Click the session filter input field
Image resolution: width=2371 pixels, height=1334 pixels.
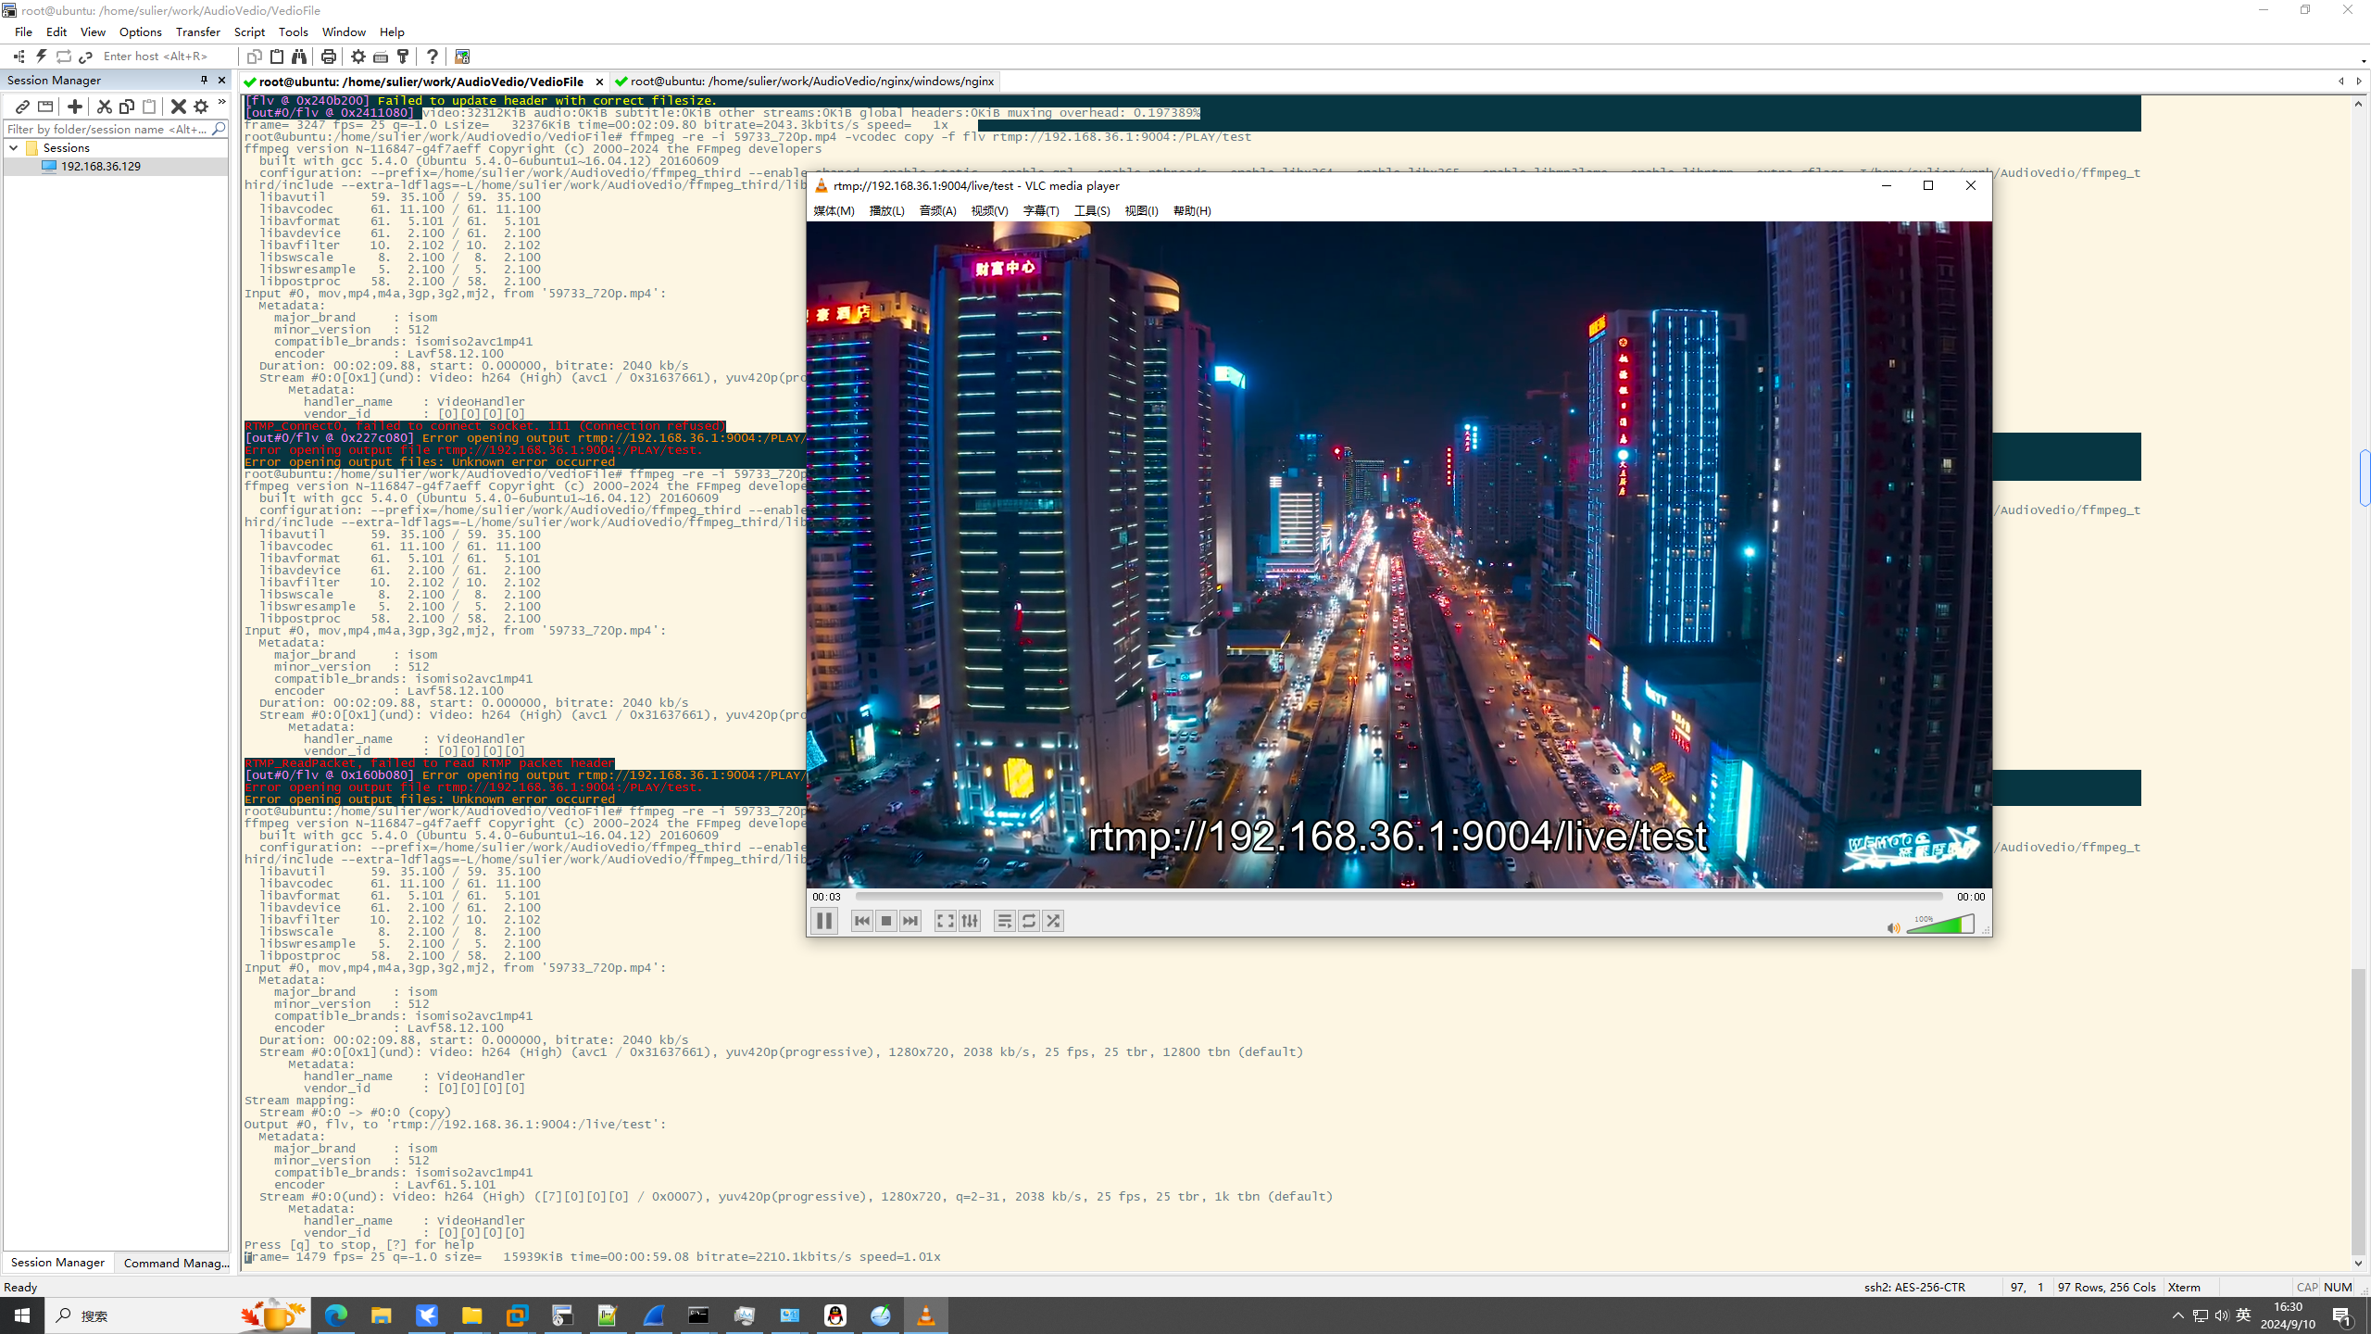[107, 129]
